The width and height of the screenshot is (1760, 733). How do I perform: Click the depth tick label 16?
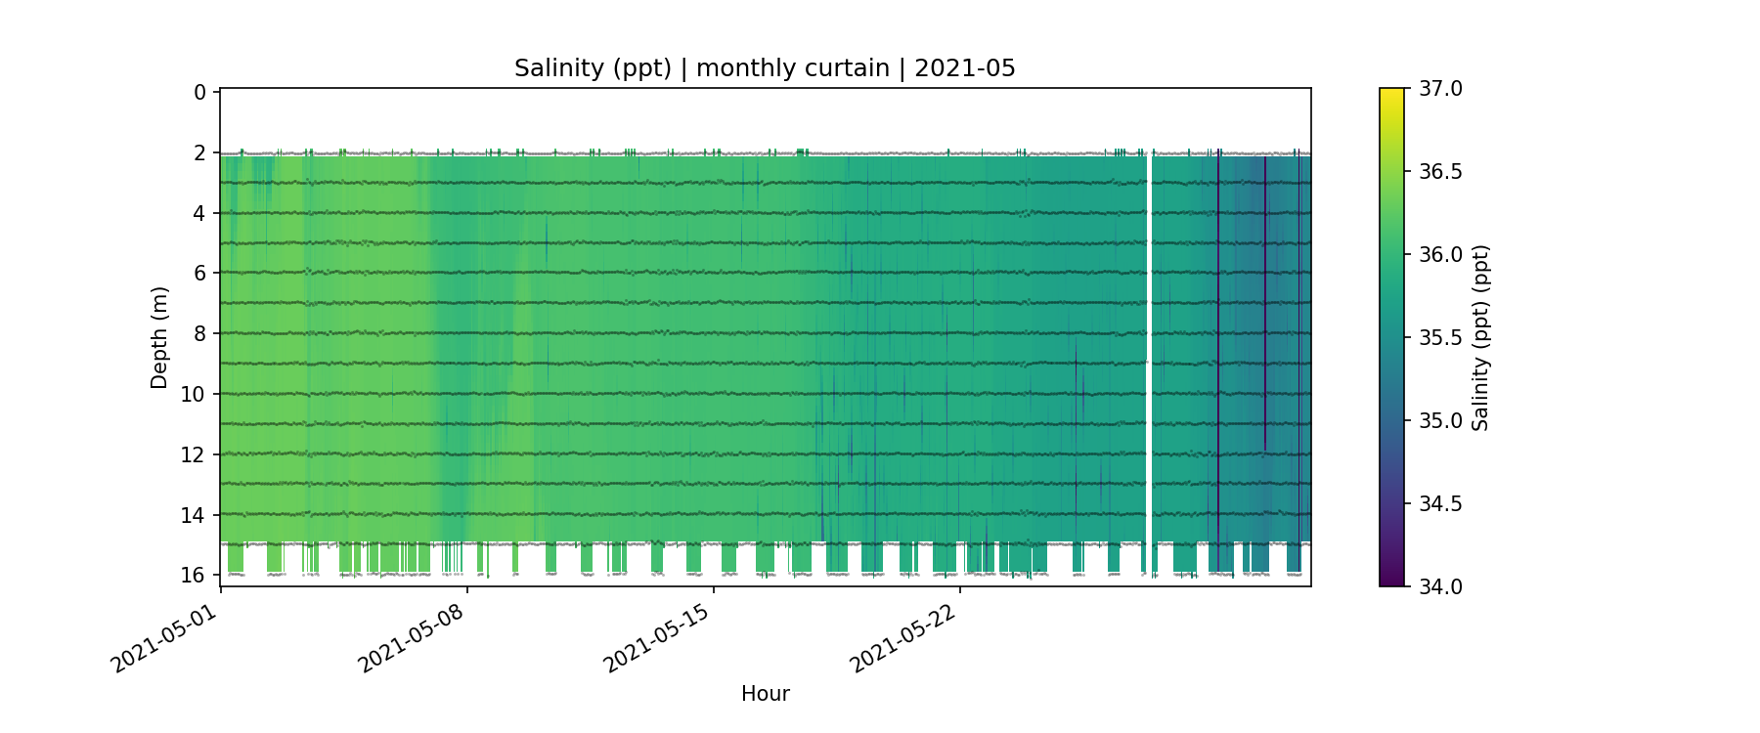[x=194, y=575]
